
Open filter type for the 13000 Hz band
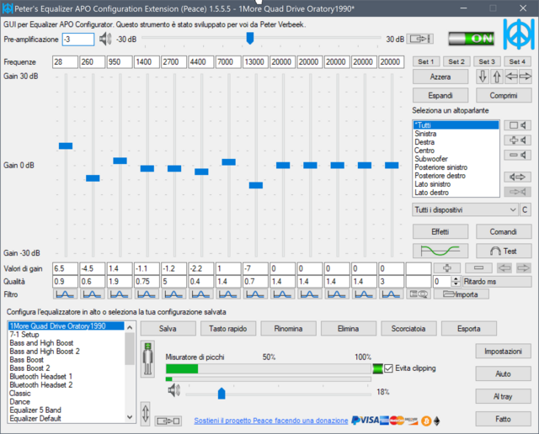[x=255, y=294]
